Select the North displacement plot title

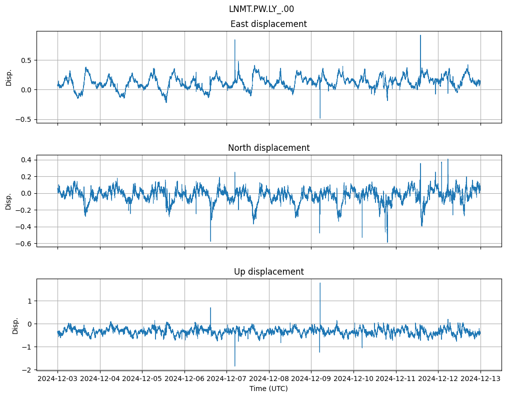pos(268,148)
